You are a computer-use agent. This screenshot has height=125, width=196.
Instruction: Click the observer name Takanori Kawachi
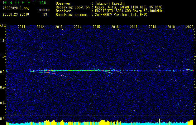pyautogui.click(x=110, y=3)
